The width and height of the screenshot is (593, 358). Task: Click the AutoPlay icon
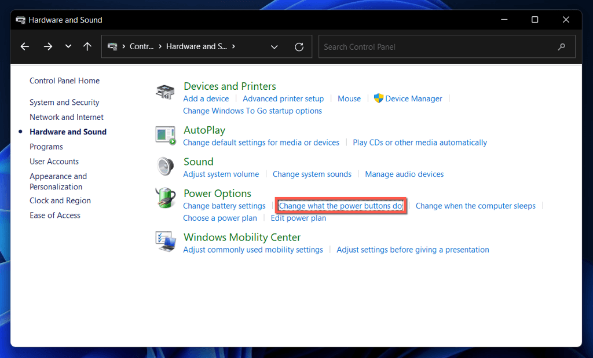point(165,135)
